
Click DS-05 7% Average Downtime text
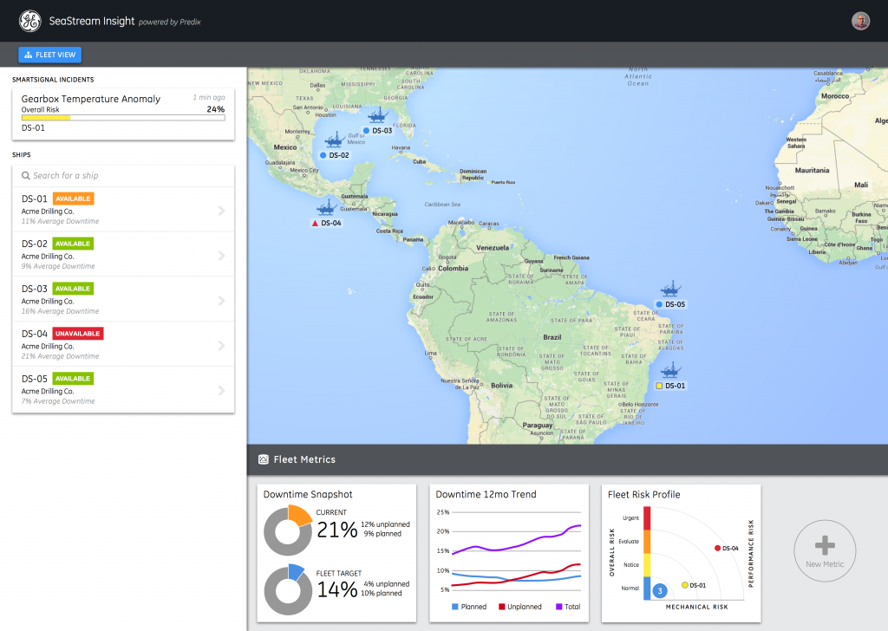pos(58,401)
